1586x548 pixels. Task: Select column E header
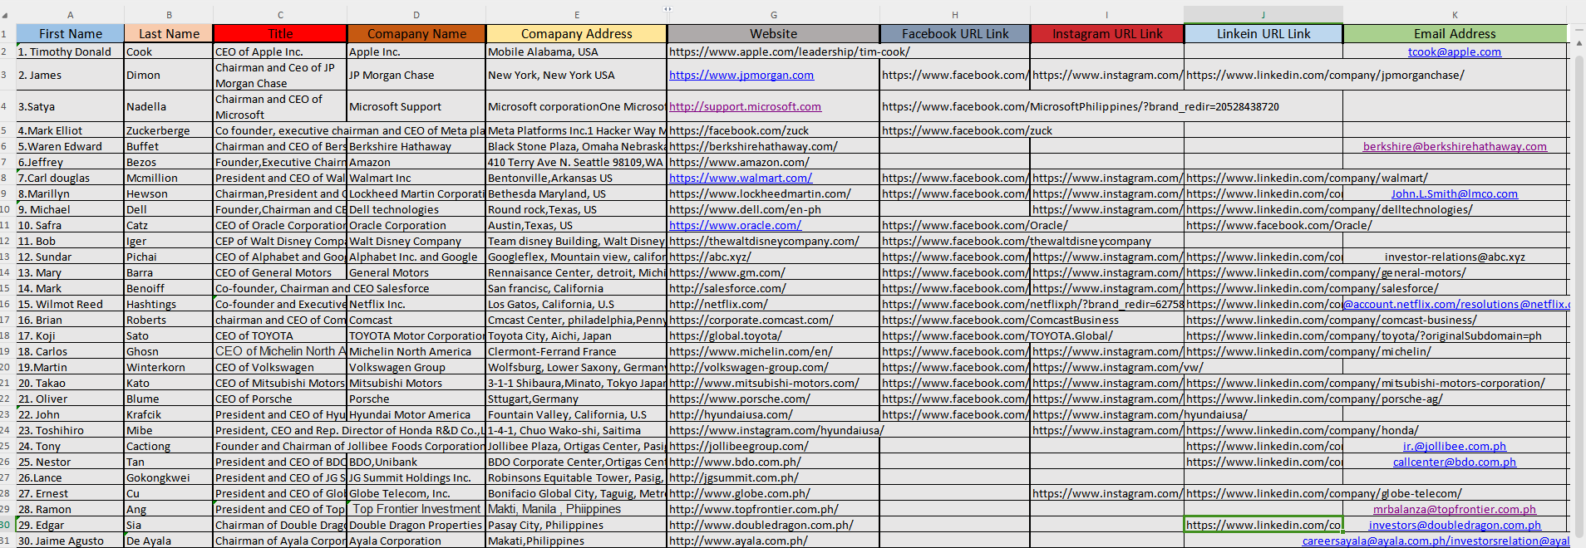coord(576,15)
